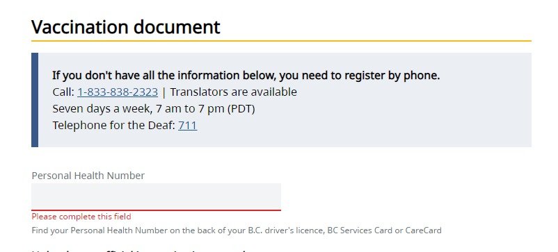Click the bold 'register by phone' notice text
Image resolution: width=558 pixels, height=252 pixels.
click(x=246, y=75)
